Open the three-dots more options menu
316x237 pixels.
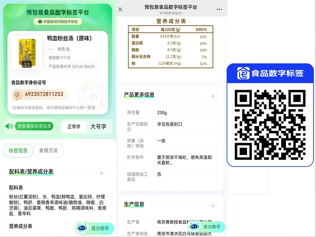pos(219,9)
